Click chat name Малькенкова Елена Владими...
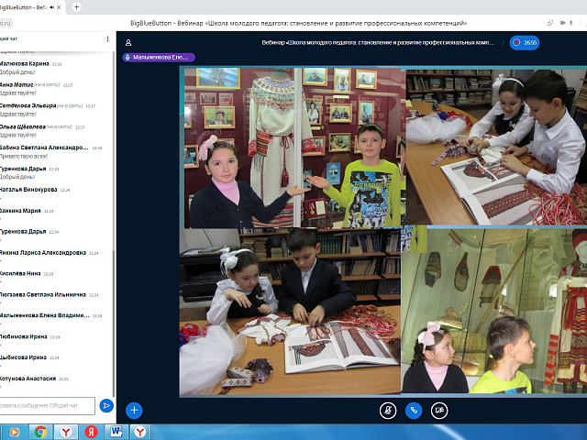587x440 pixels. pyautogui.click(x=45, y=315)
